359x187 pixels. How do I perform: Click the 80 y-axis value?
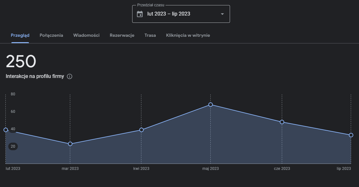coord(13,94)
